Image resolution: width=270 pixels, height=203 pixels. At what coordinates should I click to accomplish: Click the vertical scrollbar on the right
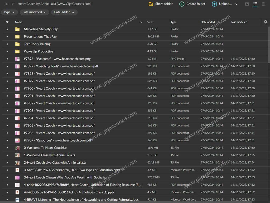pos(269,45)
